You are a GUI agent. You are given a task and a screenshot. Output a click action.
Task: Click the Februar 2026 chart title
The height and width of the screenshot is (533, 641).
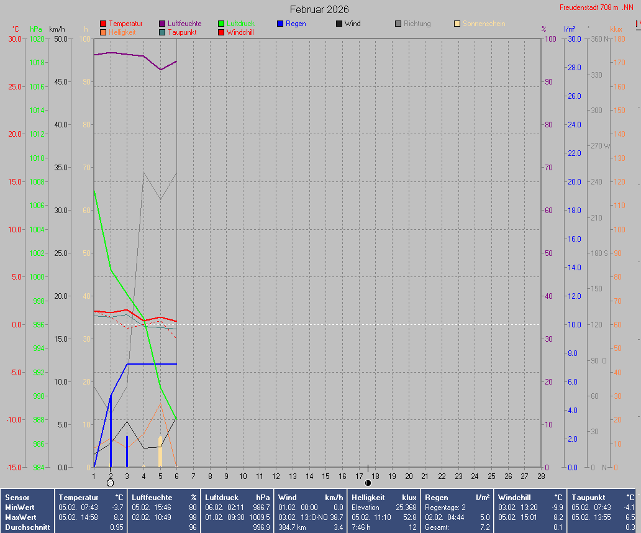click(x=319, y=9)
